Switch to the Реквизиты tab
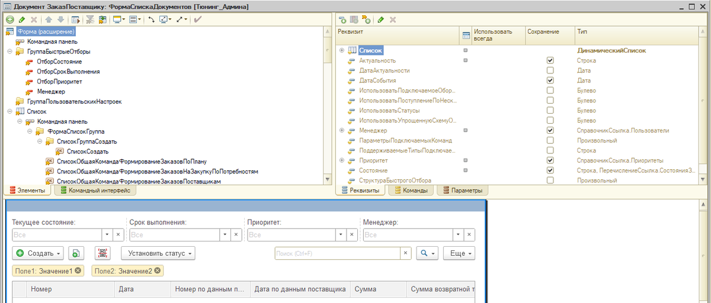The width and height of the screenshot is (711, 303). click(x=360, y=190)
